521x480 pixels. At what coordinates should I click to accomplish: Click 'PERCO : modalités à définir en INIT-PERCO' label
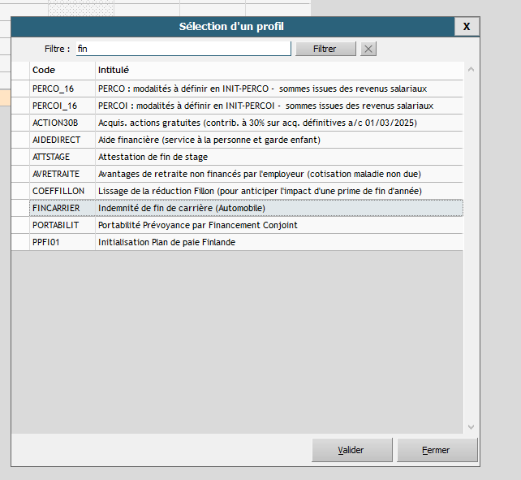click(183, 89)
